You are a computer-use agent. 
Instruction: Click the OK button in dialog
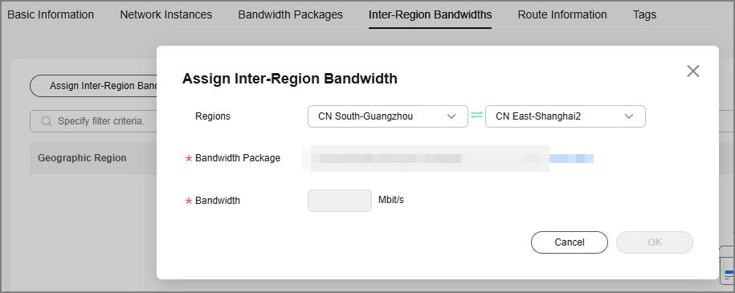[655, 242]
